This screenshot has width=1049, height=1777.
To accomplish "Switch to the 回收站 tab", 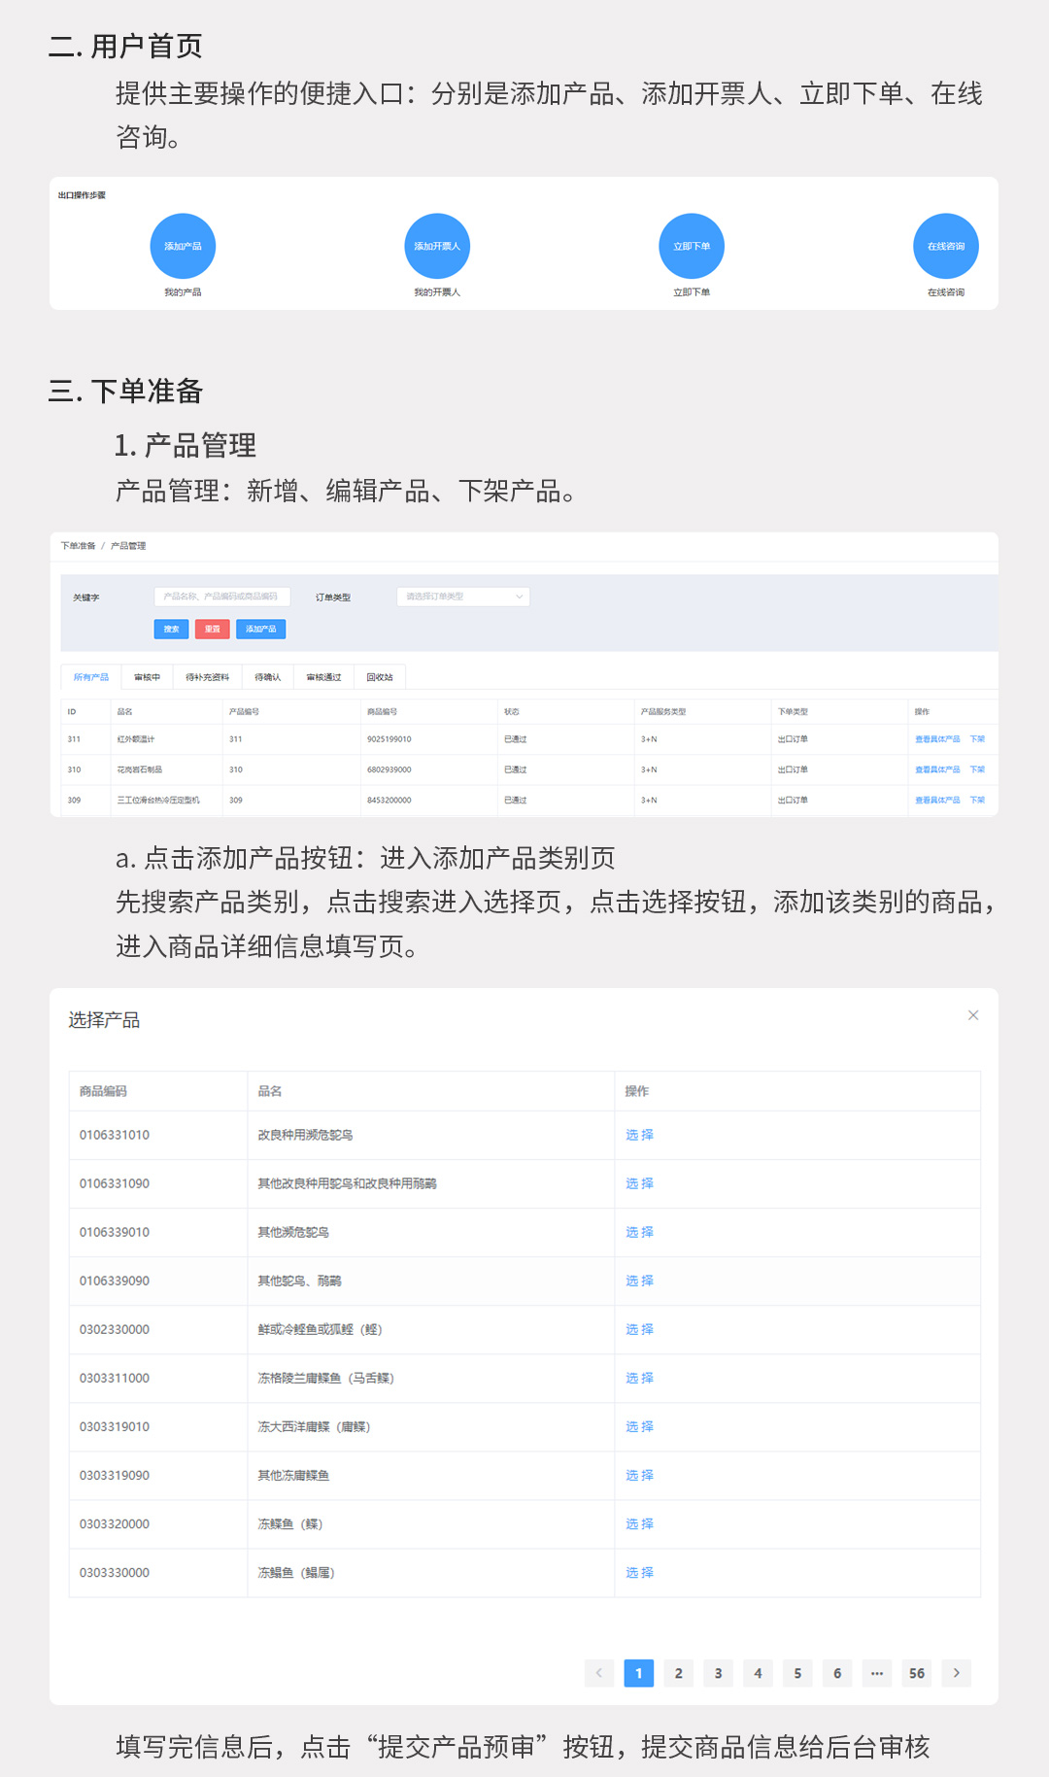I will point(380,677).
